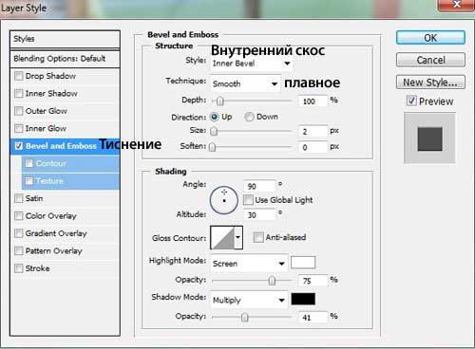Open the Highlight Mode dropdown showing Screen

(249, 264)
